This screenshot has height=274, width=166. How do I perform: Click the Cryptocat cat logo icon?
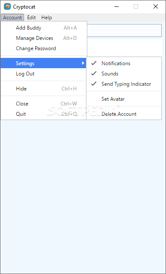[x=7, y=6]
